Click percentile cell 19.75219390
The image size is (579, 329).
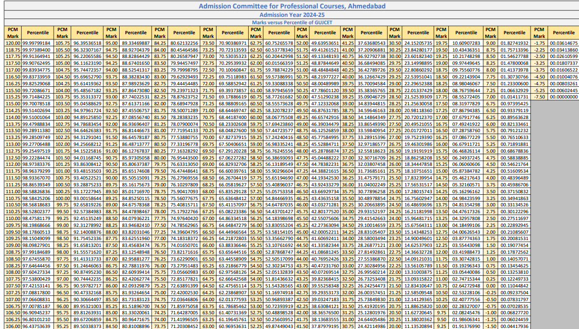tap(418, 137)
